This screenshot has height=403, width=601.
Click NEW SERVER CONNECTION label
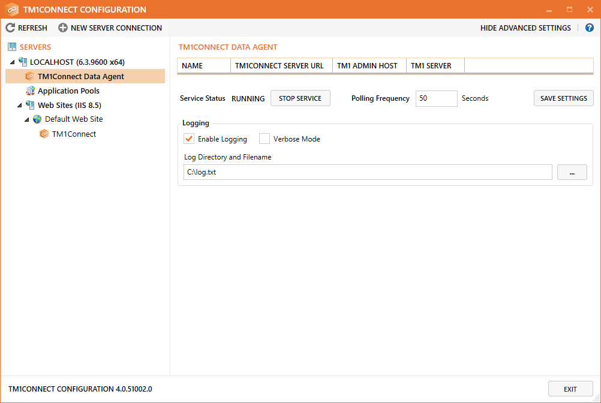pos(116,28)
